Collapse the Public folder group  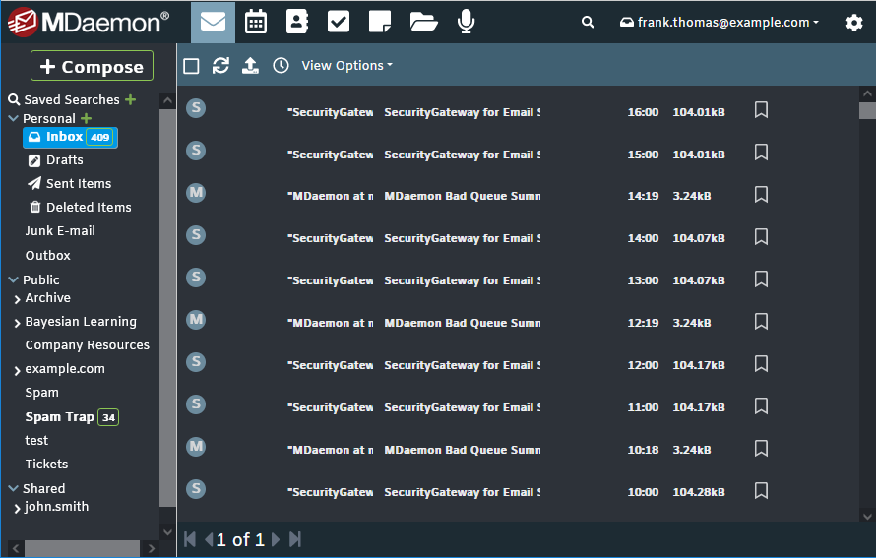tap(14, 279)
